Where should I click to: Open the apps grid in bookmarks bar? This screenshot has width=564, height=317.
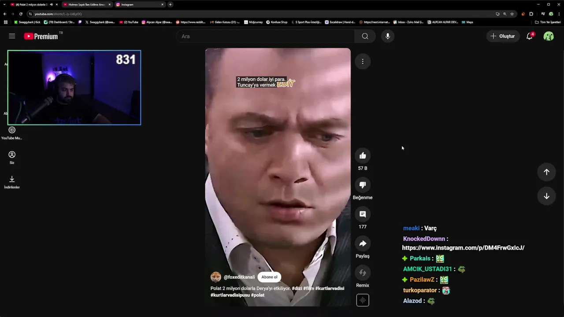click(6, 22)
